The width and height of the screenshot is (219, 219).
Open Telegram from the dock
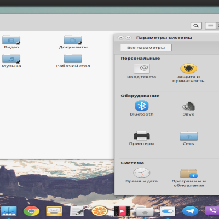pyautogui.click(x=191, y=211)
